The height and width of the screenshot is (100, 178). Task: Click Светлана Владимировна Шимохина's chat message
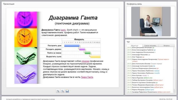(x=143, y=68)
